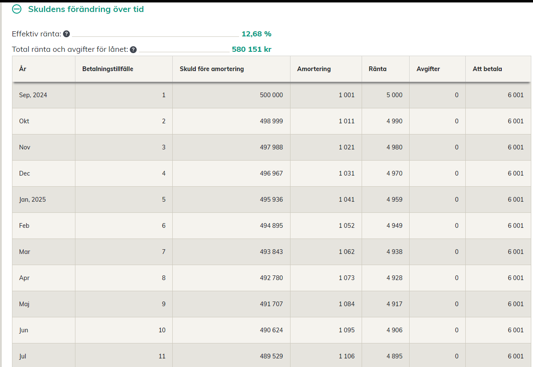Click help icon next to Effektiv ränta
The image size is (533, 367).
pos(66,34)
